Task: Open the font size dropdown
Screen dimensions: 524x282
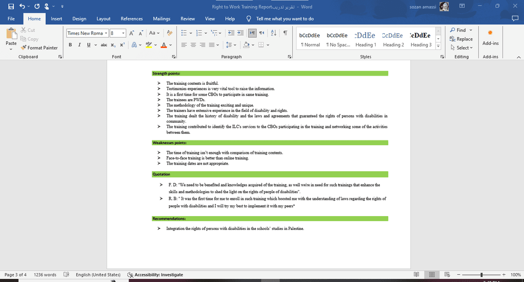Action: click(x=123, y=33)
